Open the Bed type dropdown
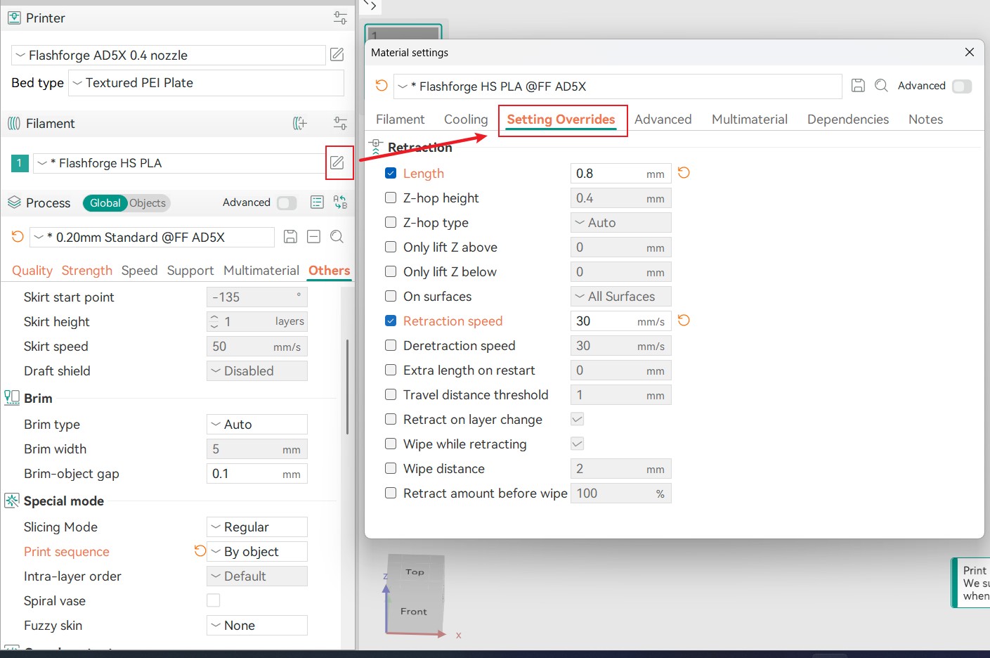Viewport: 990px width, 658px height. tap(207, 83)
